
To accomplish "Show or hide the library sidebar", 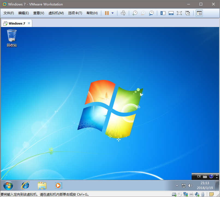I will point(163,13).
